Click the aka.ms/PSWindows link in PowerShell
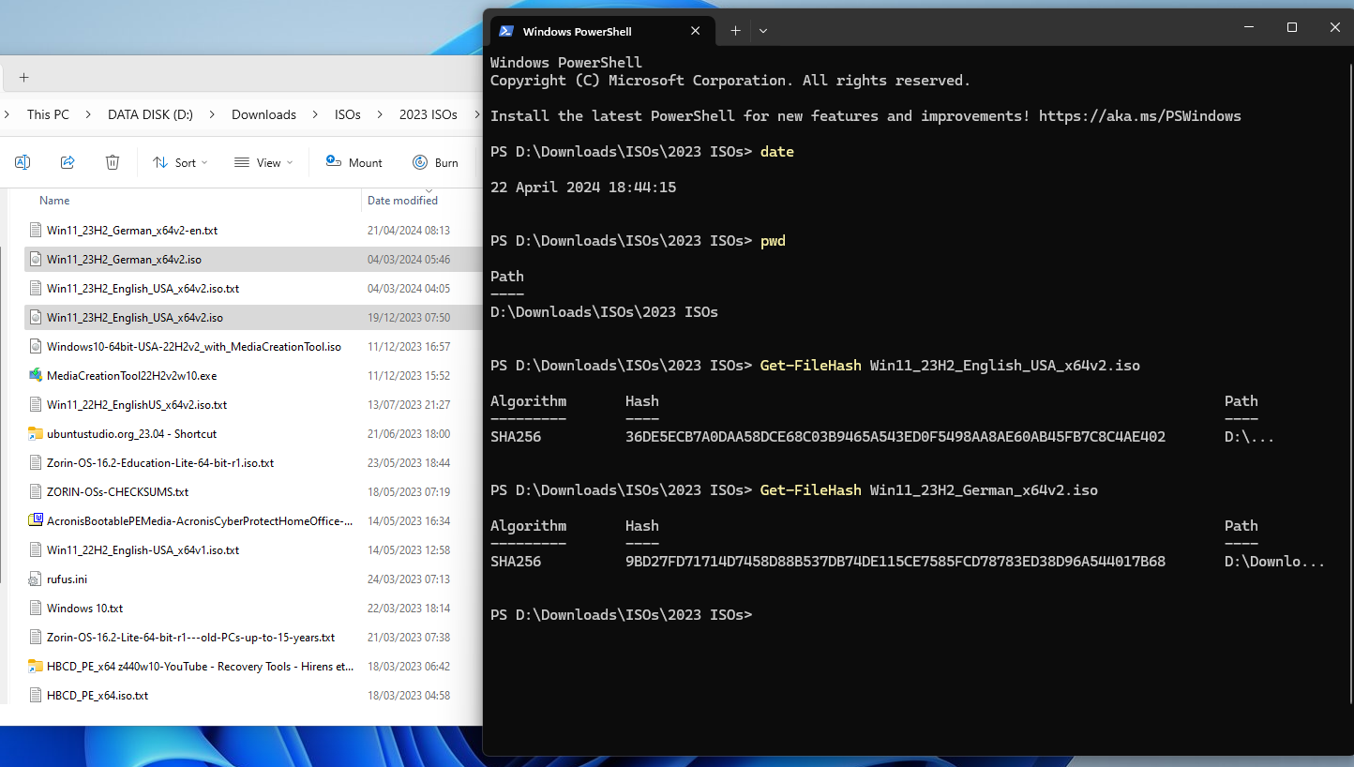 click(1139, 116)
